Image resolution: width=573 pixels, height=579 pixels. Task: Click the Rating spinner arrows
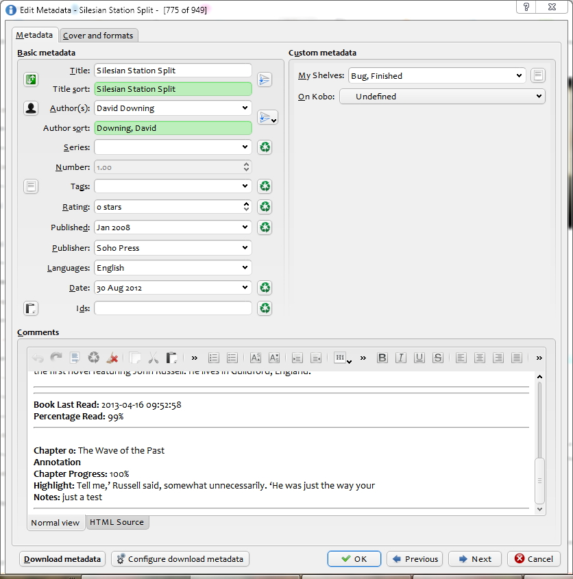(246, 207)
